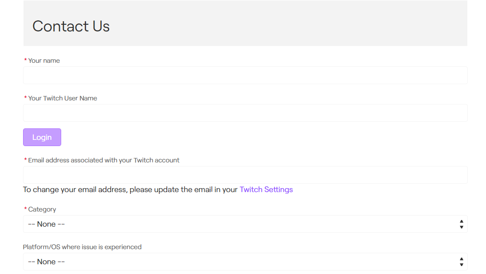Screen dimensions: 486x274
Task: Select the Twitch account email address field
Action: point(245,175)
